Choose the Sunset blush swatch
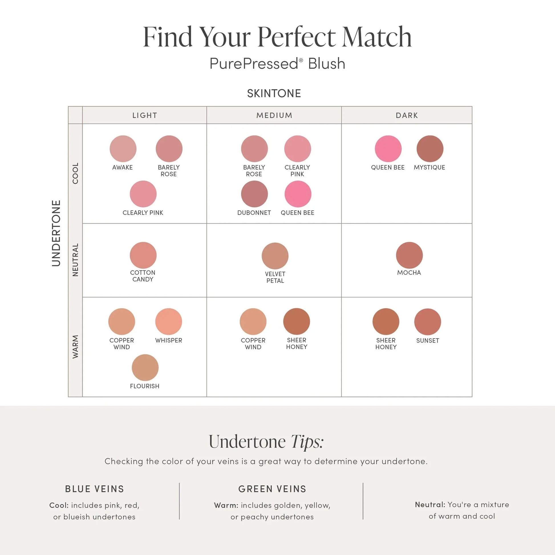Screen dimensions: 555x555 pyautogui.click(x=428, y=322)
